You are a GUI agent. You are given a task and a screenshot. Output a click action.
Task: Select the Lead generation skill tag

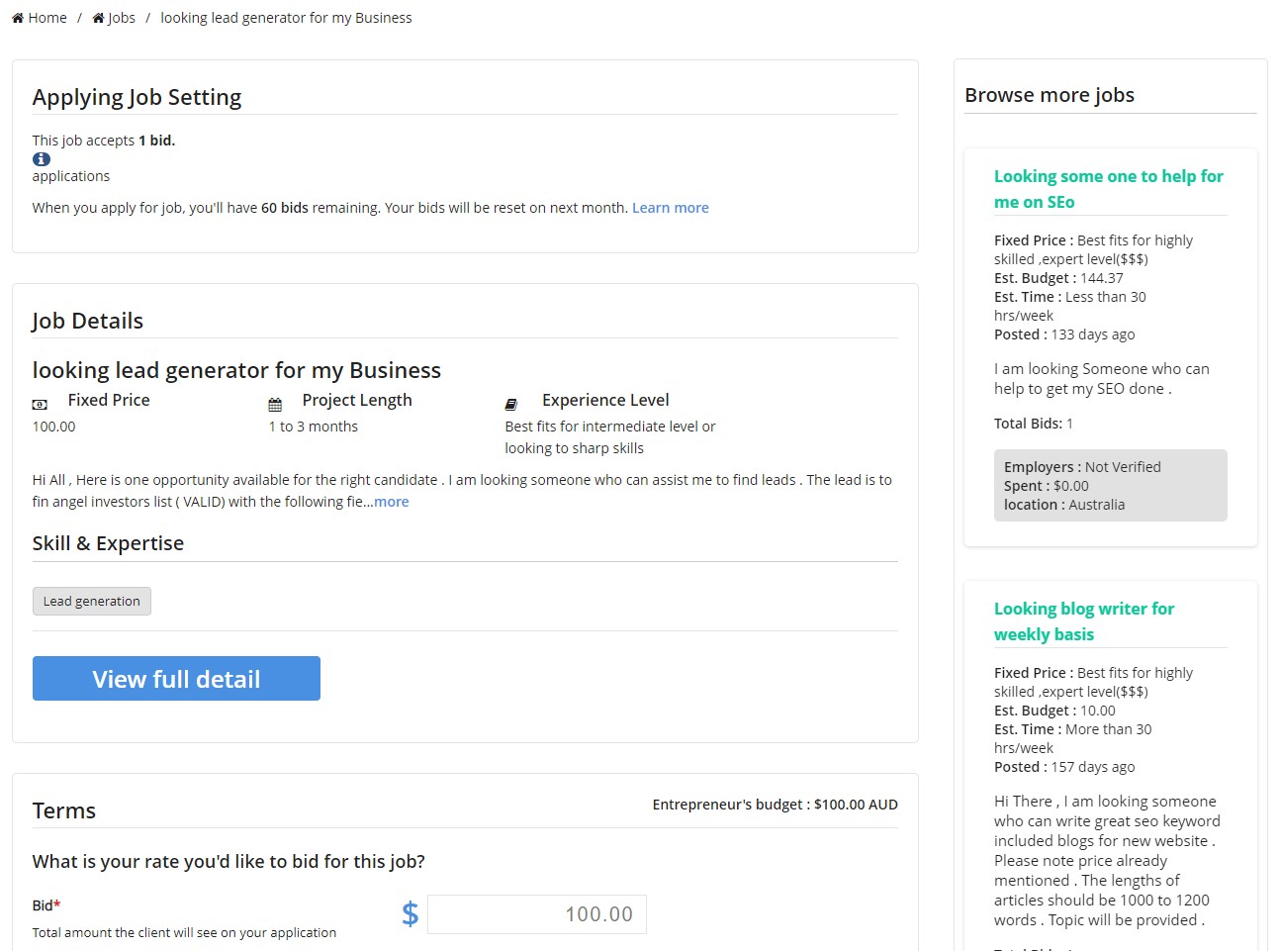92,602
